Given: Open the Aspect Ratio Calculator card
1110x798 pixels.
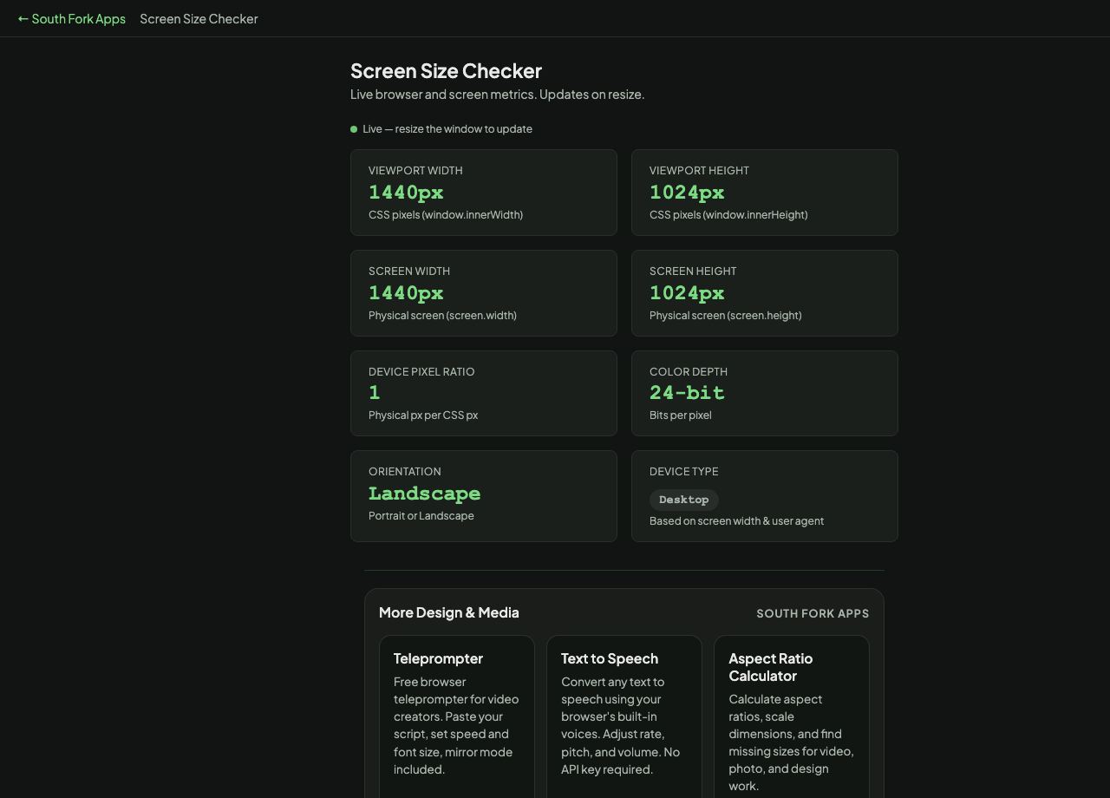Looking at the screenshot, I should tap(792, 716).
